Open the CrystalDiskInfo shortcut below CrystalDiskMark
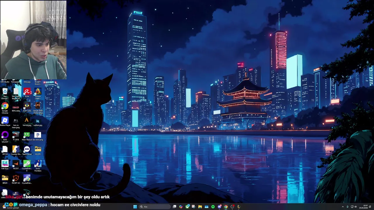Image resolution: width=374 pixels, height=210 pixels. point(27,179)
